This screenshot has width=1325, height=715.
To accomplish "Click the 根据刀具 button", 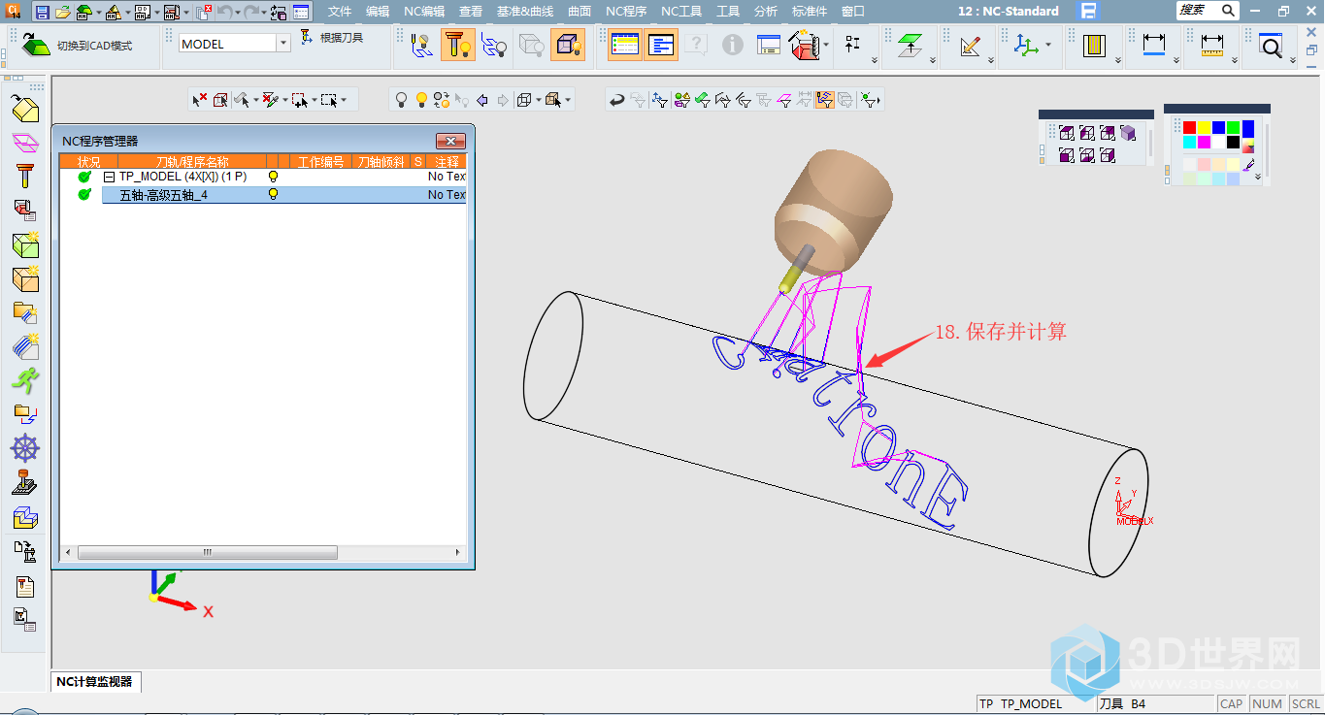I will (332, 38).
